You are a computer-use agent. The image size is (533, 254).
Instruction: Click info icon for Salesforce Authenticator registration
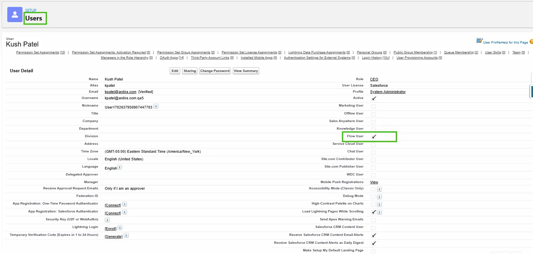125,212
